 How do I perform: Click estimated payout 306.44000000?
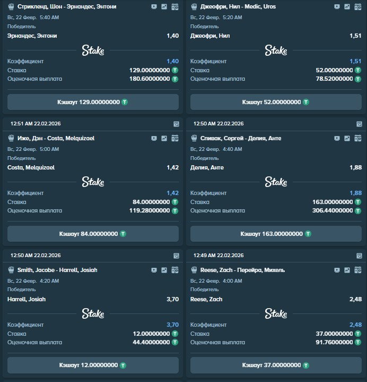click(333, 211)
